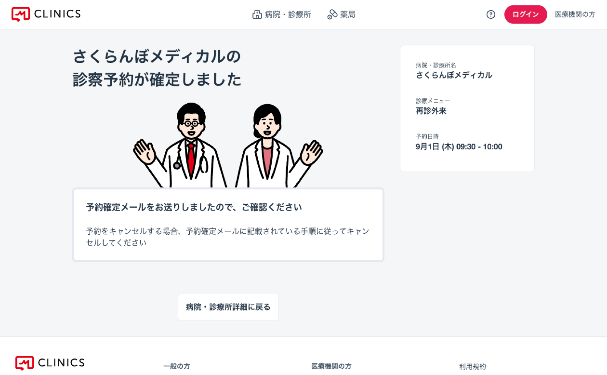This screenshot has width=607, height=375.
Task: Open 薬局 navigation item
Action: (x=341, y=14)
